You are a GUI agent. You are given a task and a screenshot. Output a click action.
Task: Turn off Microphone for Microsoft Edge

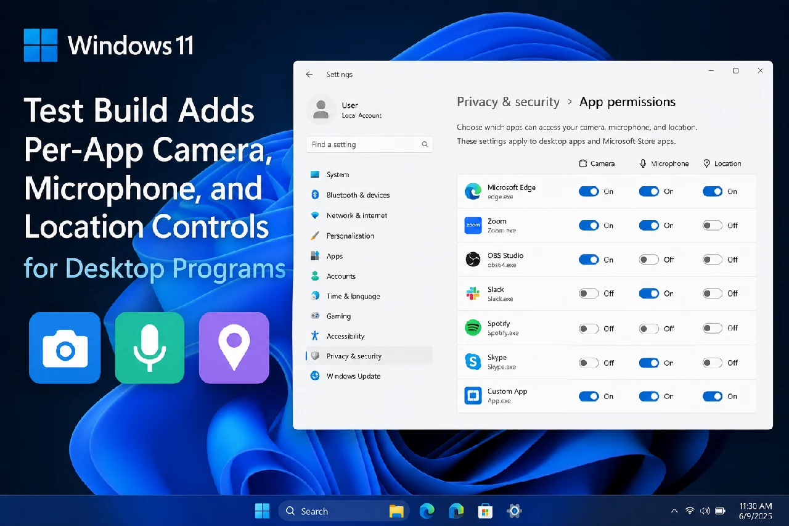649,192
